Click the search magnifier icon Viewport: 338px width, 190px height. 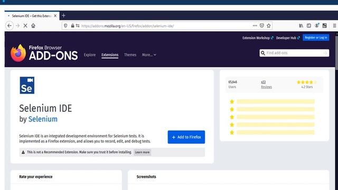pos(263,53)
